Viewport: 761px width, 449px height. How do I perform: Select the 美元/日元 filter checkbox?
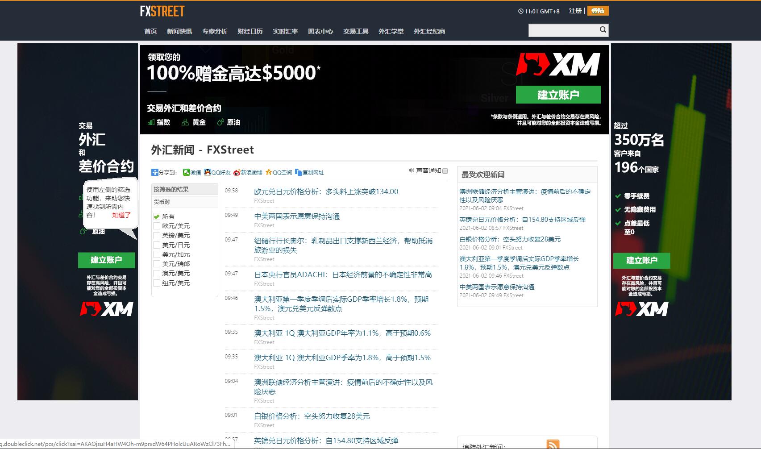[x=157, y=245]
